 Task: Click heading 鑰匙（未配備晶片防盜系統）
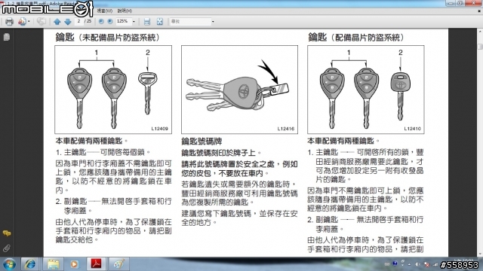[x=108, y=38]
